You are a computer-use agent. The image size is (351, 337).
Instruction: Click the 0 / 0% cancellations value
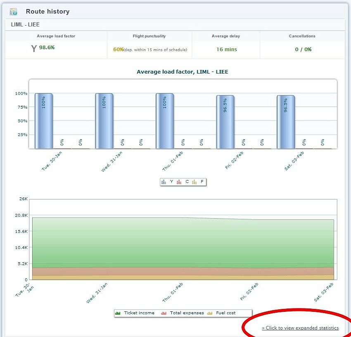click(x=303, y=50)
